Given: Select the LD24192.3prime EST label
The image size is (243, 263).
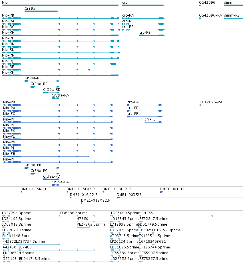Looking at the screenshot, I should (x=17, y=219).
